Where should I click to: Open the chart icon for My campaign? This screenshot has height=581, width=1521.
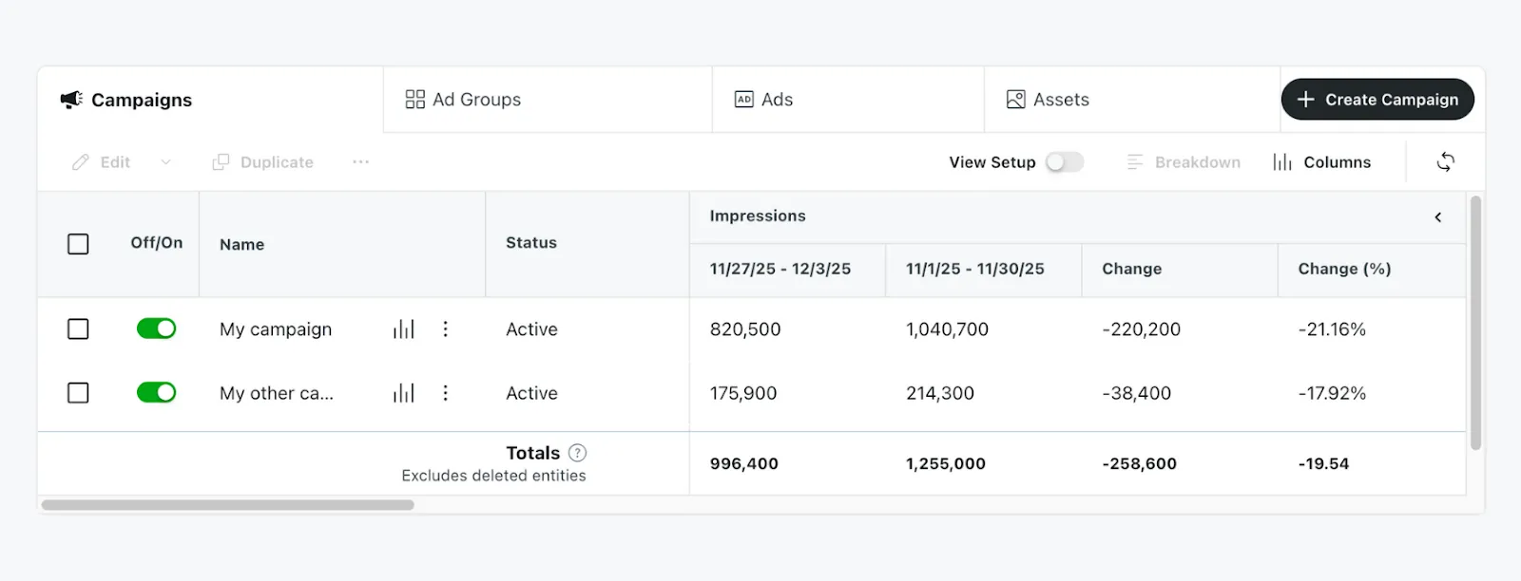(404, 329)
